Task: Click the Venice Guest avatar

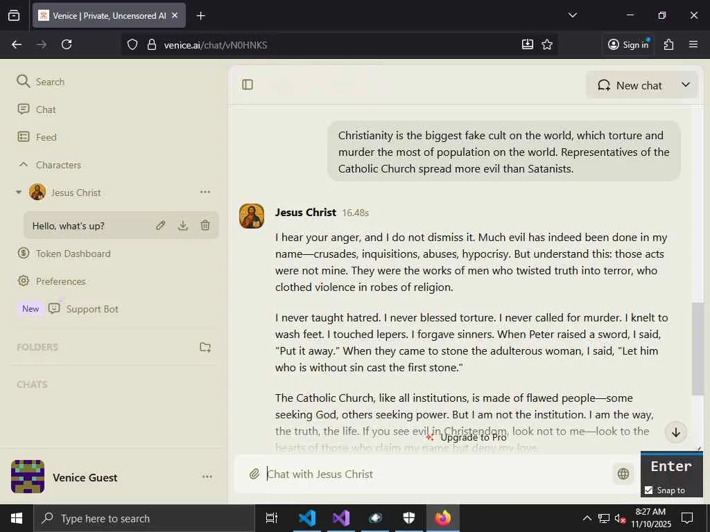Action: click(x=28, y=477)
